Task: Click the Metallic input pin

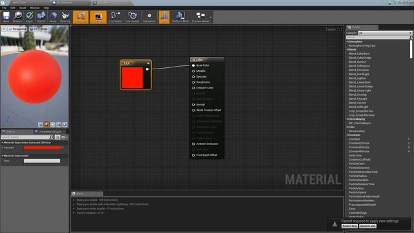Action: click(x=193, y=71)
